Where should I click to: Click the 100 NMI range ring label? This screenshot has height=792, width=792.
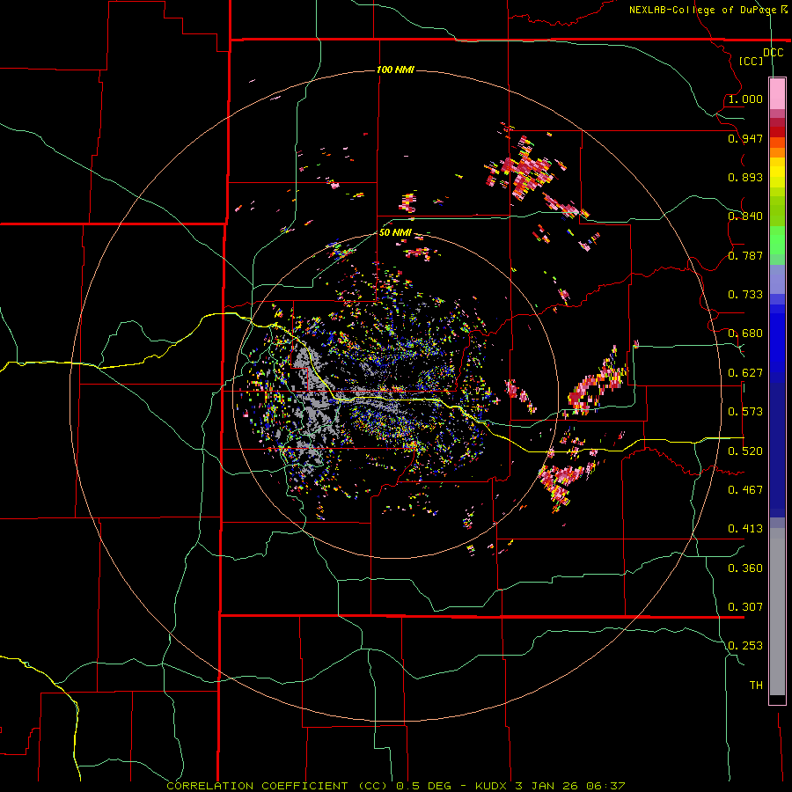click(x=395, y=70)
